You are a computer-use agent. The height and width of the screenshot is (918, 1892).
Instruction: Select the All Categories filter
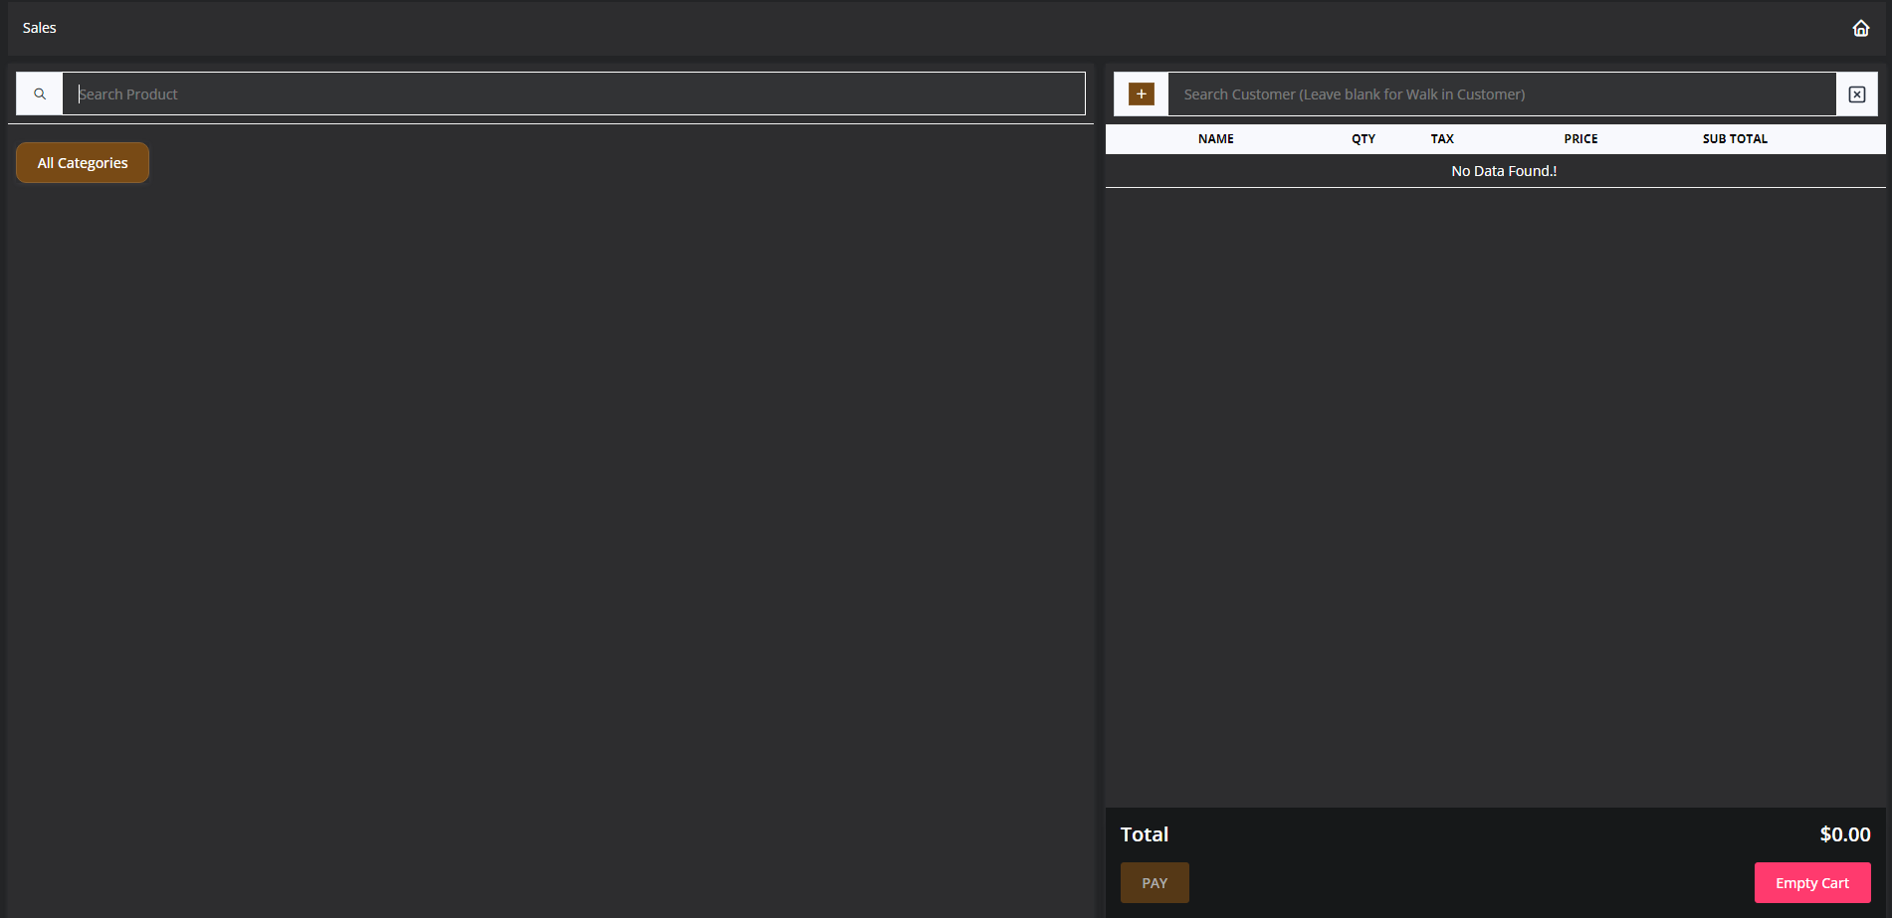(83, 162)
